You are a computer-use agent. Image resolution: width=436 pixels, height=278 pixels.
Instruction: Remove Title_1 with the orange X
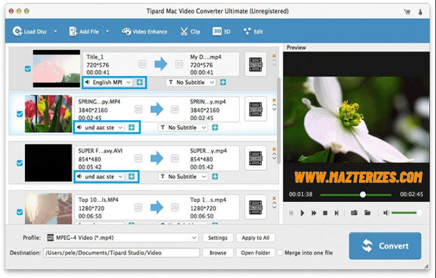click(274, 56)
